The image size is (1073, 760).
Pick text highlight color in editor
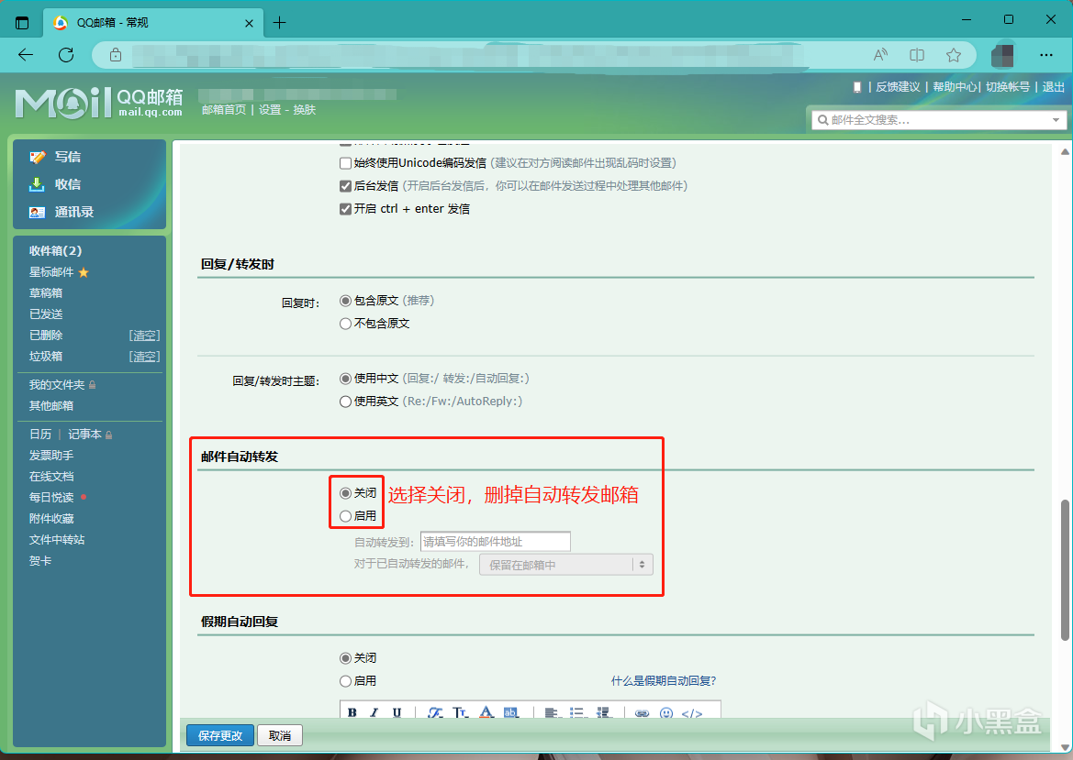click(x=511, y=712)
